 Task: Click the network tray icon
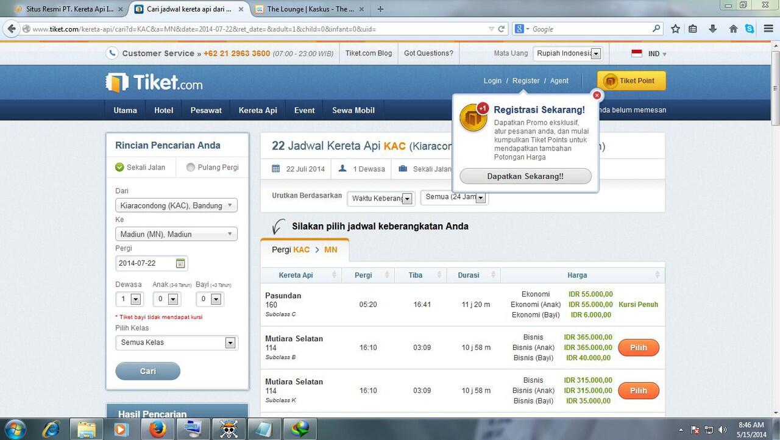[x=709, y=430]
